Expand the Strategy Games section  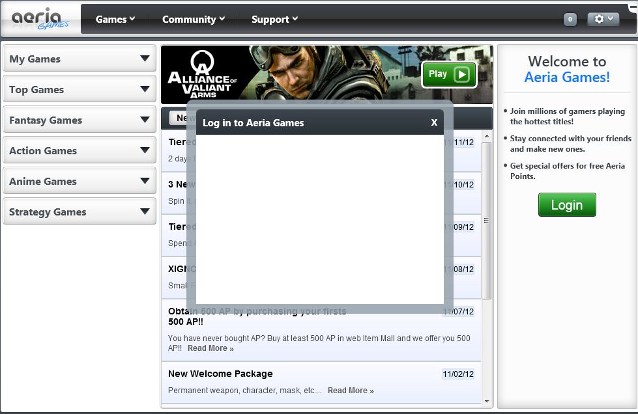pyautogui.click(x=80, y=212)
